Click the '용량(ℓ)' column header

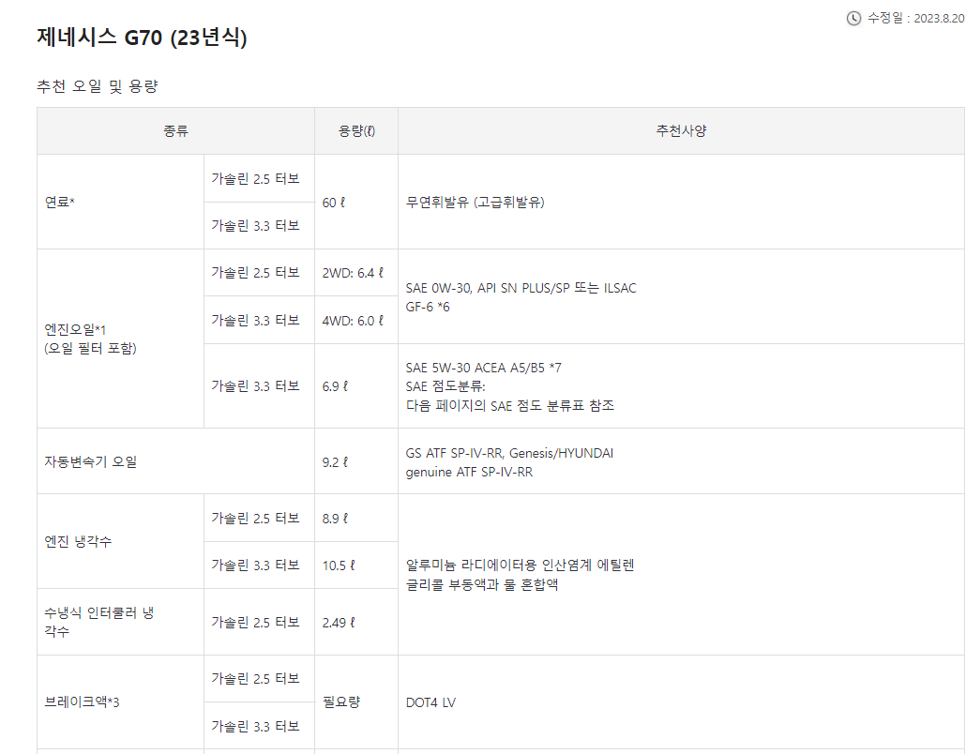pos(356,130)
